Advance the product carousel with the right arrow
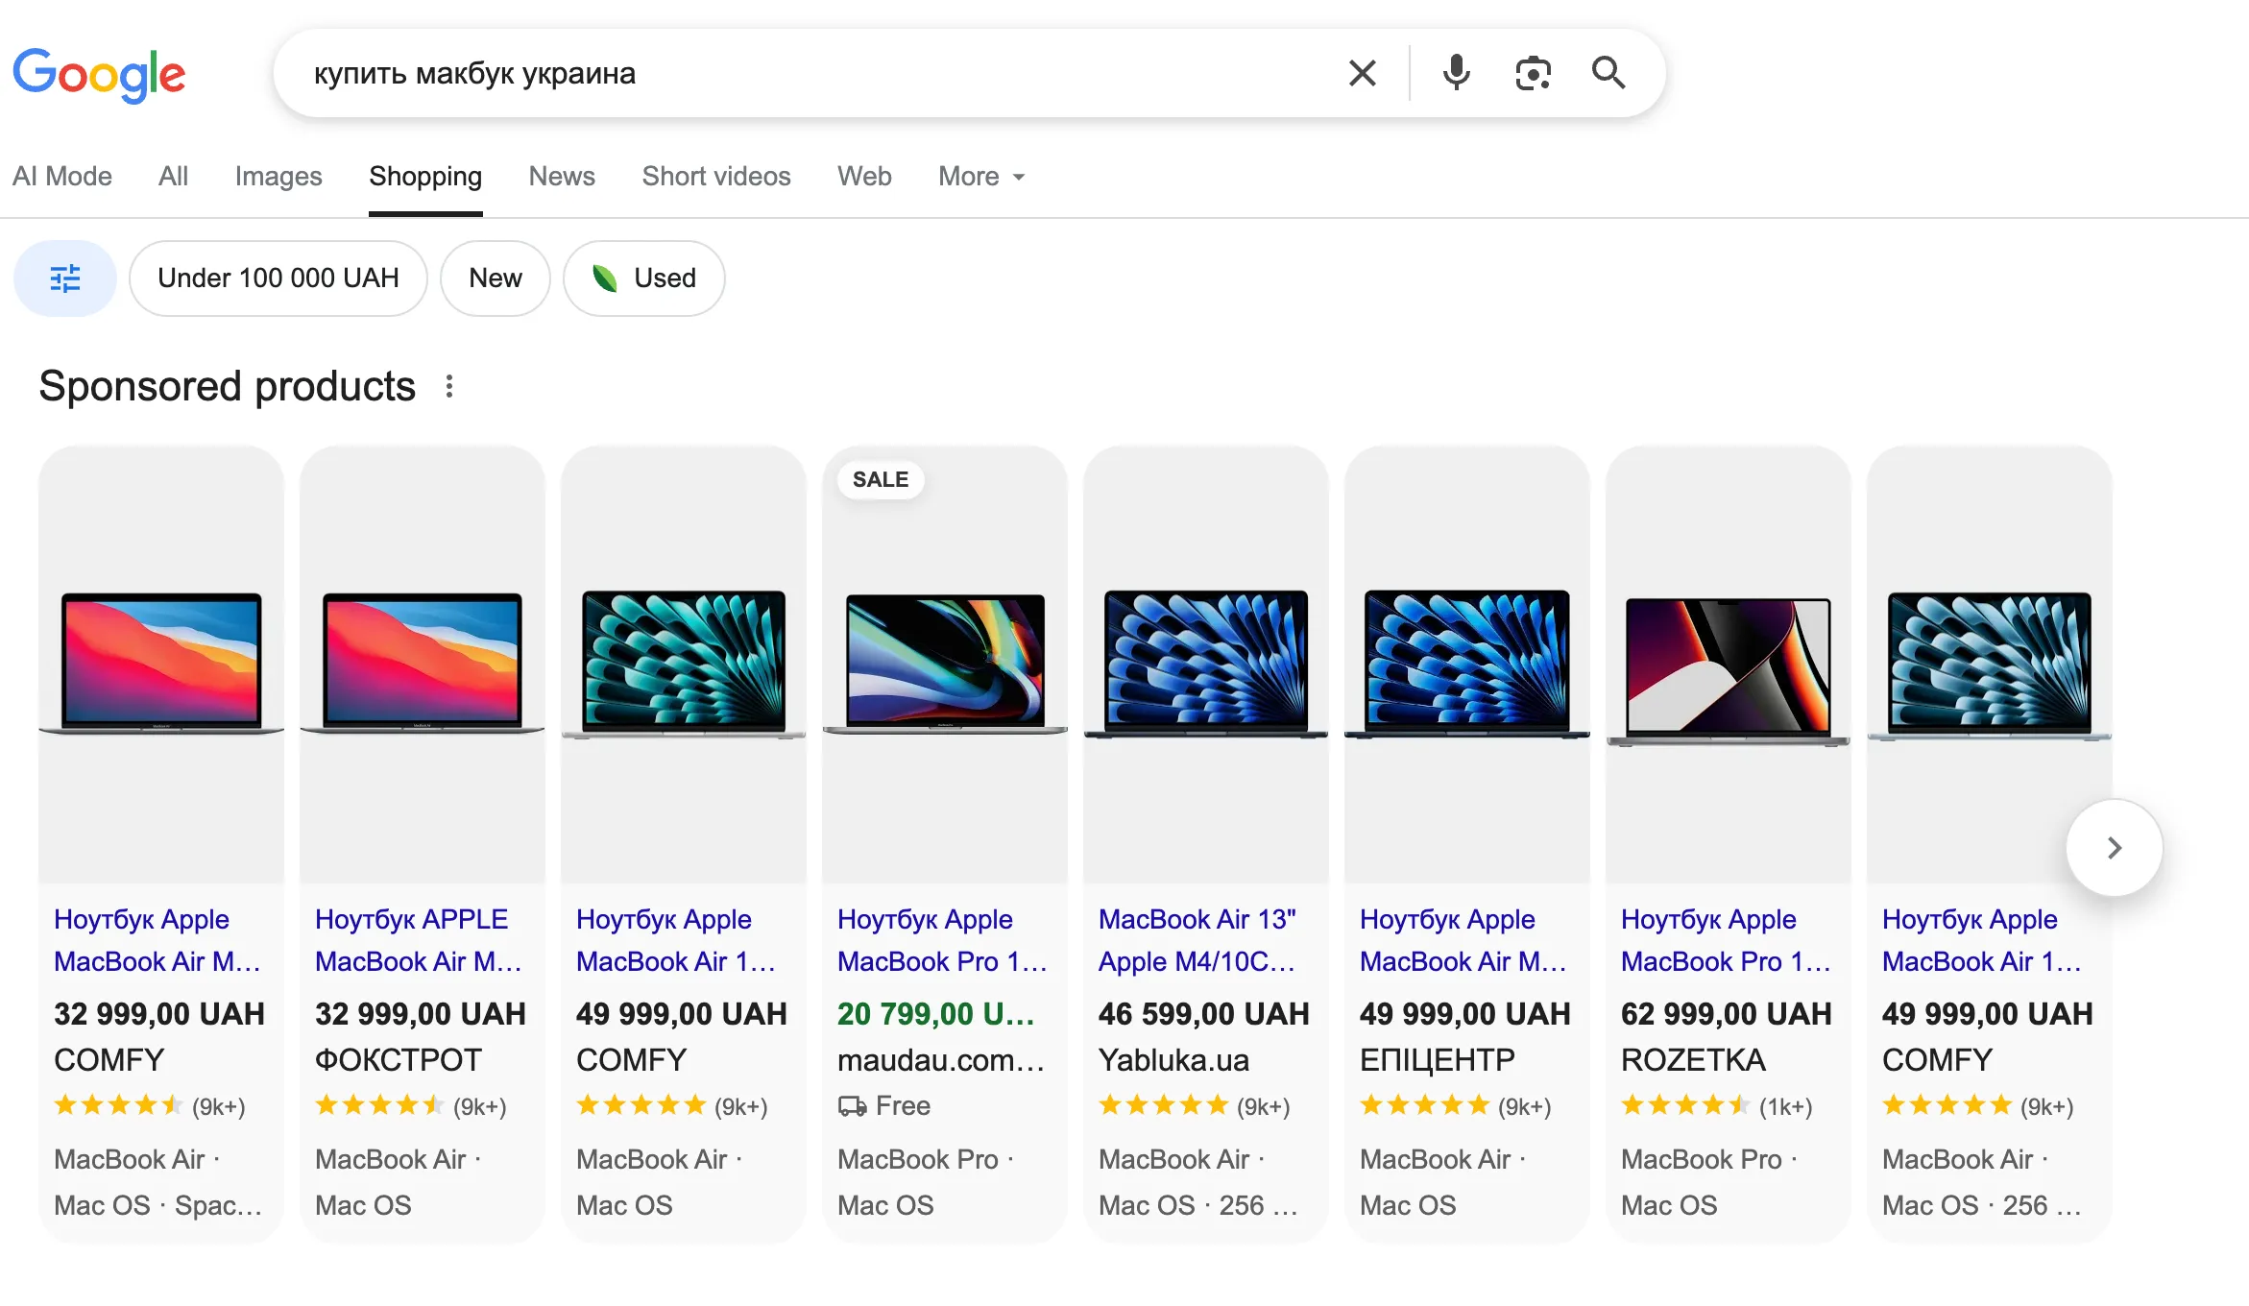 click(x=2114, y=846)
